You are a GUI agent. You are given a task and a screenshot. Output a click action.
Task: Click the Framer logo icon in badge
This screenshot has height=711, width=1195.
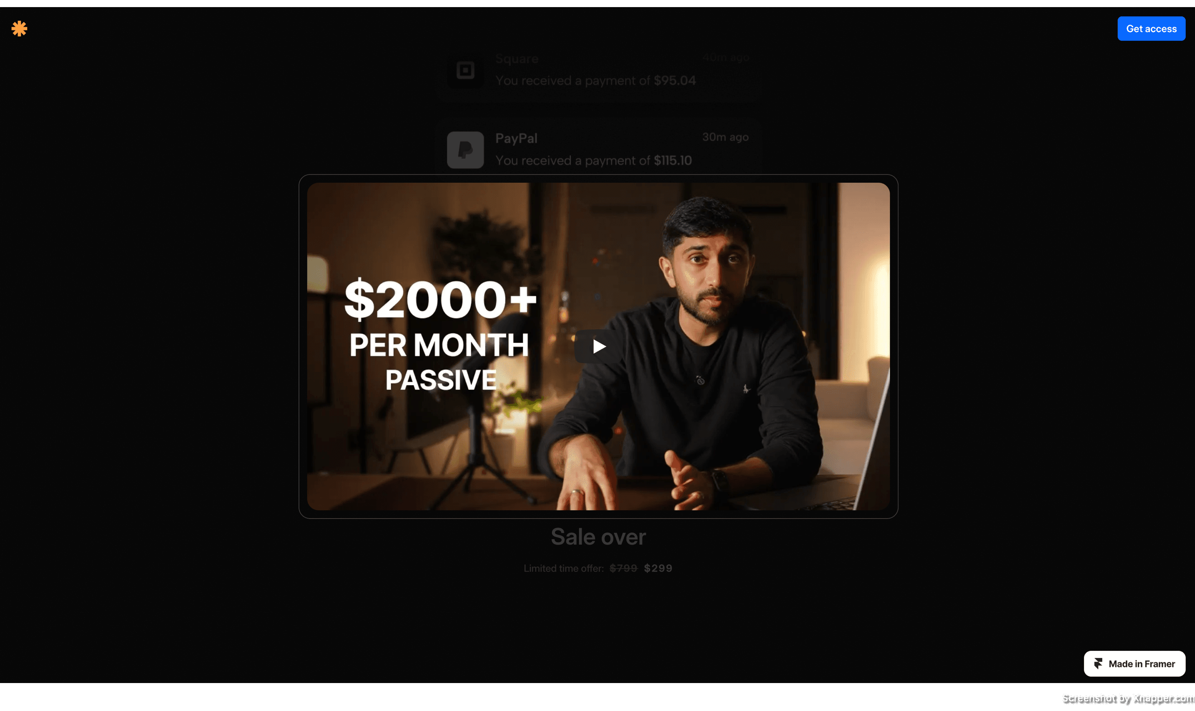click(x=1098, y=663)
